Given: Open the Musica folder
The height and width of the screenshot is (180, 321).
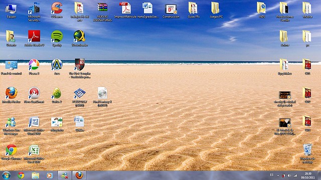Looking at the screenshot, I should pos(307,8).
